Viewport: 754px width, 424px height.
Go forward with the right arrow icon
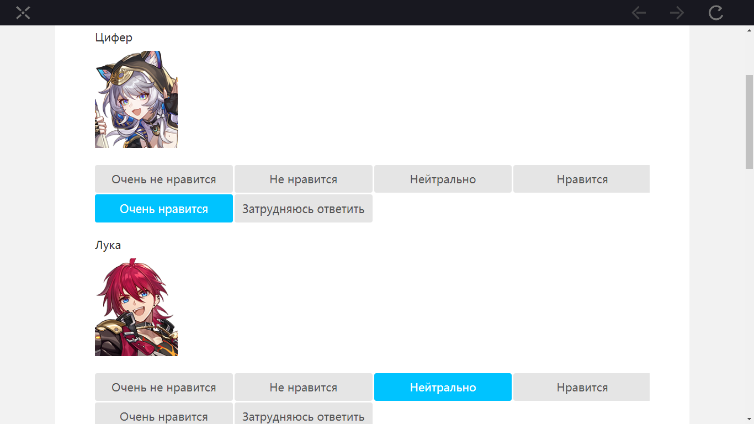(x=677, y=13)
